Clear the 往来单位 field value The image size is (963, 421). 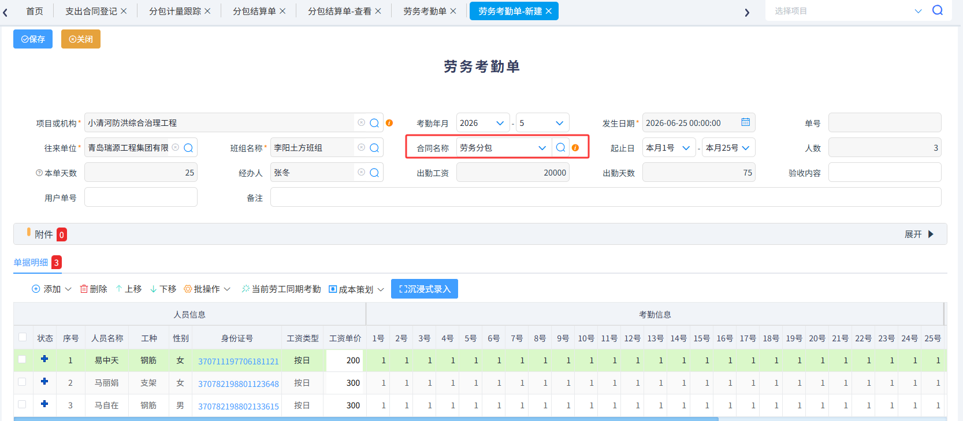point(176,147)
